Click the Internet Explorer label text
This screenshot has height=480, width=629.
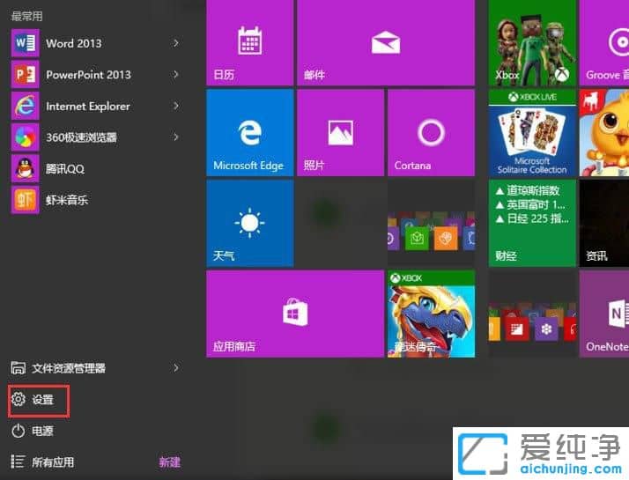88,107
